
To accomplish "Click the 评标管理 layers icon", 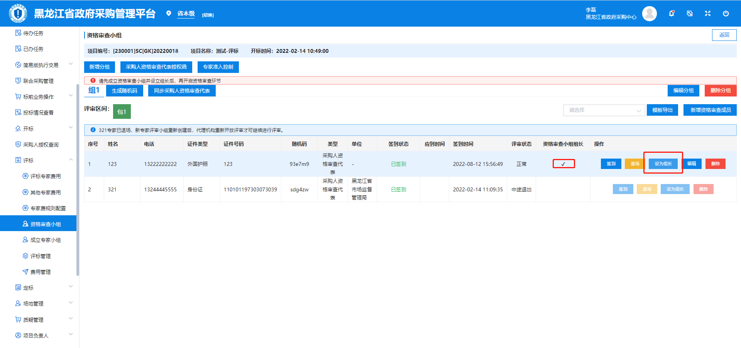I will [x=25, y=256].
